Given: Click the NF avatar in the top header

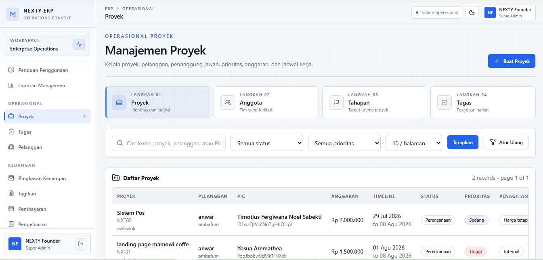Looking at the screenshot, I should (490, 13).
